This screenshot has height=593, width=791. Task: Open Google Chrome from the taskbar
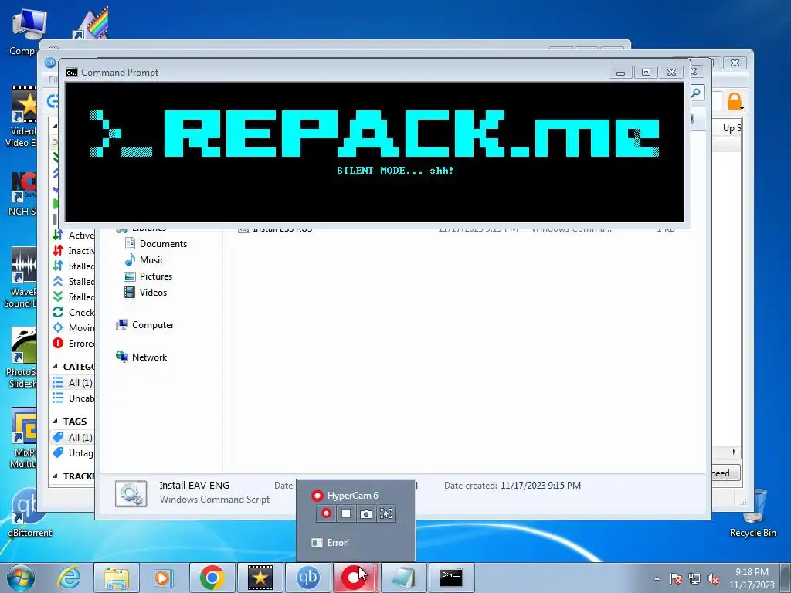(x=212, y=578)
